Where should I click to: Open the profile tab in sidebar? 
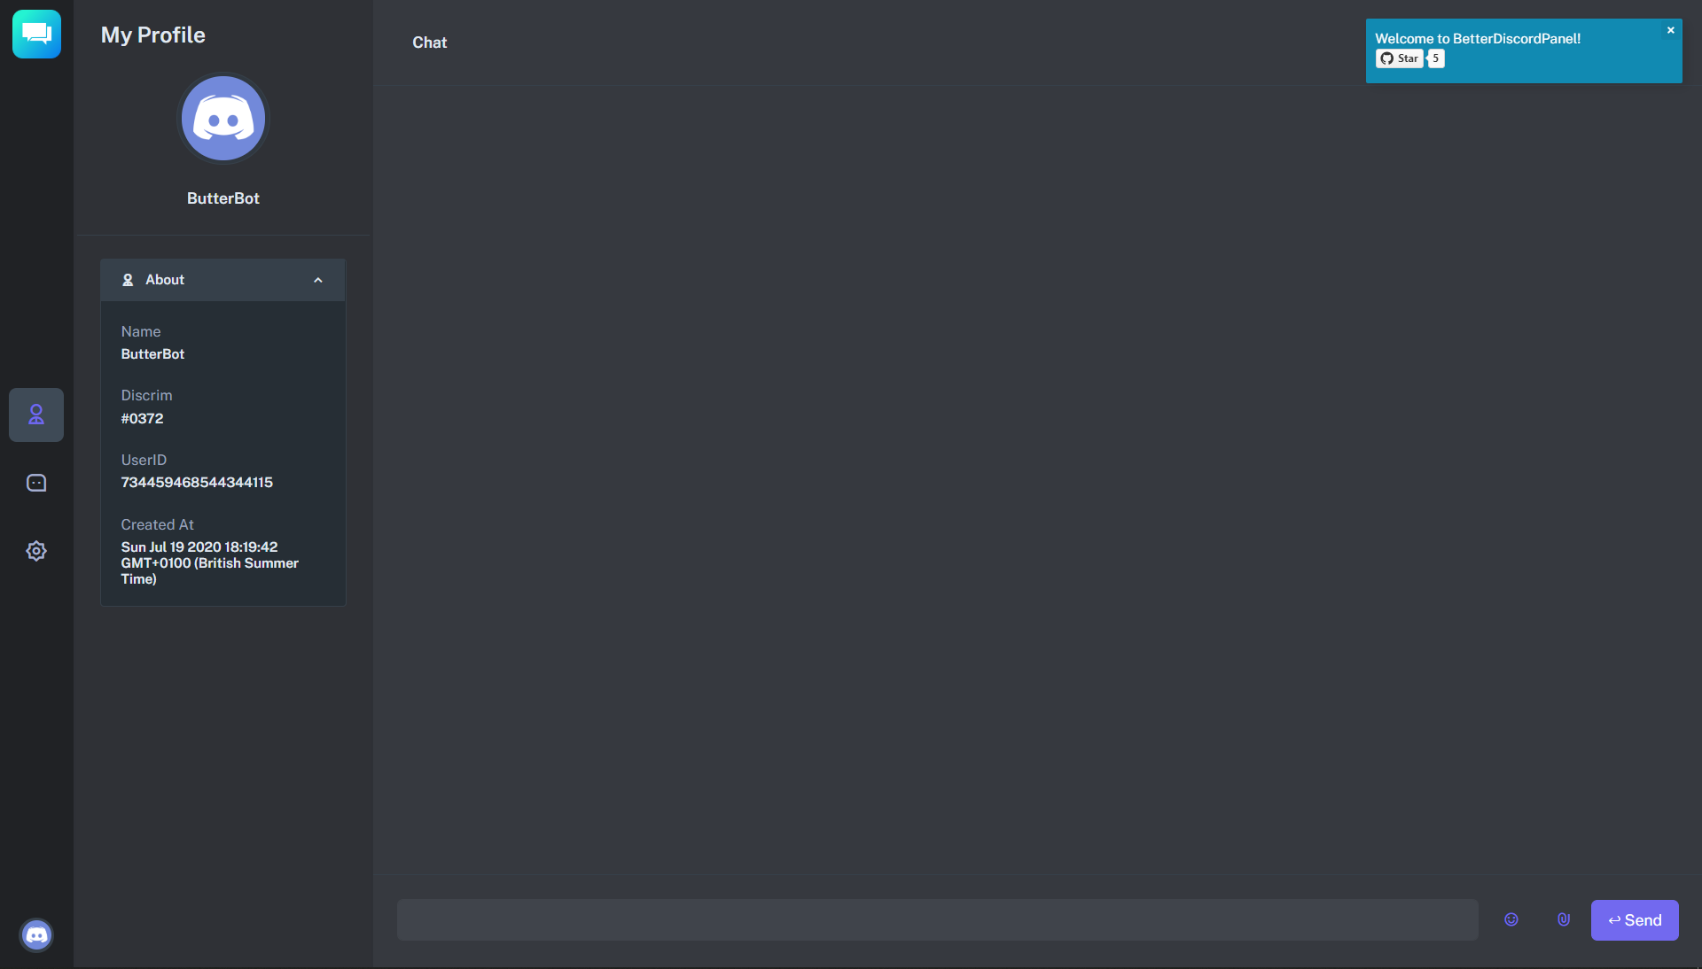point(36,415)
